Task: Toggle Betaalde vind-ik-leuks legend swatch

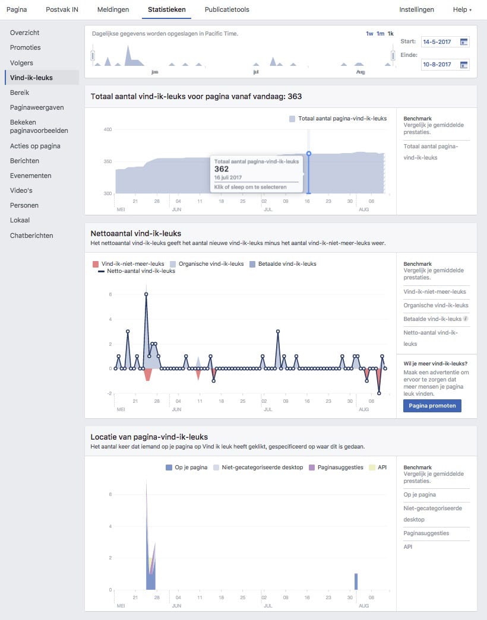Action: tap(252, 264)
